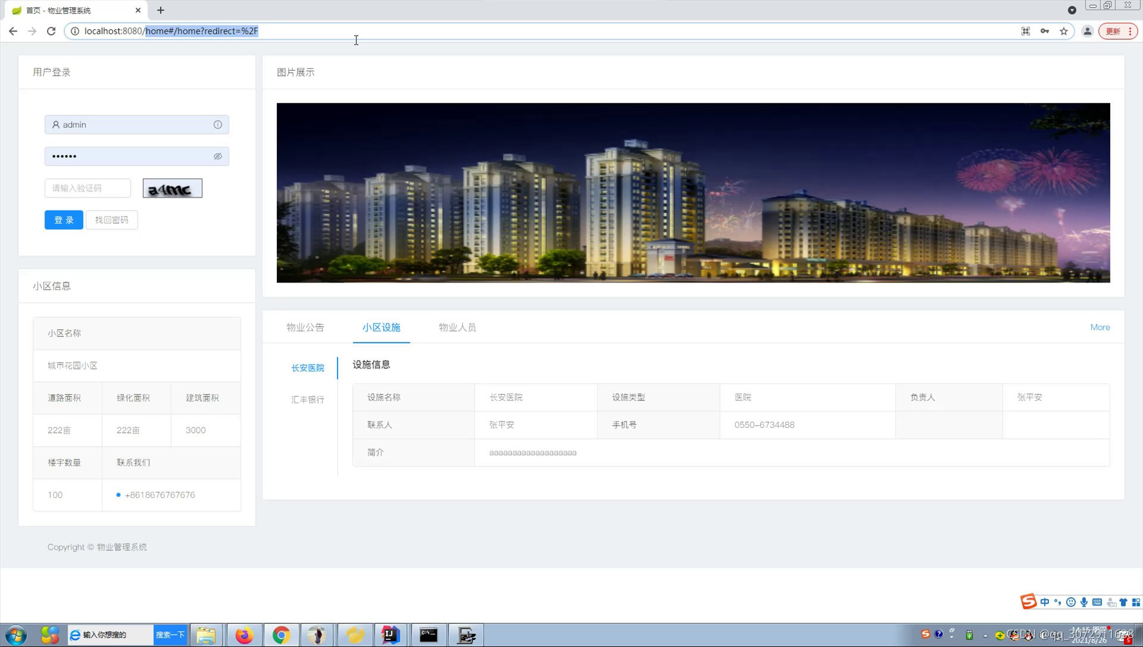The height and width of the screenshot is (647, 1143).
Task: Launch the colorful 360 browser taskbar icon
Action: [x=50, y=635]
